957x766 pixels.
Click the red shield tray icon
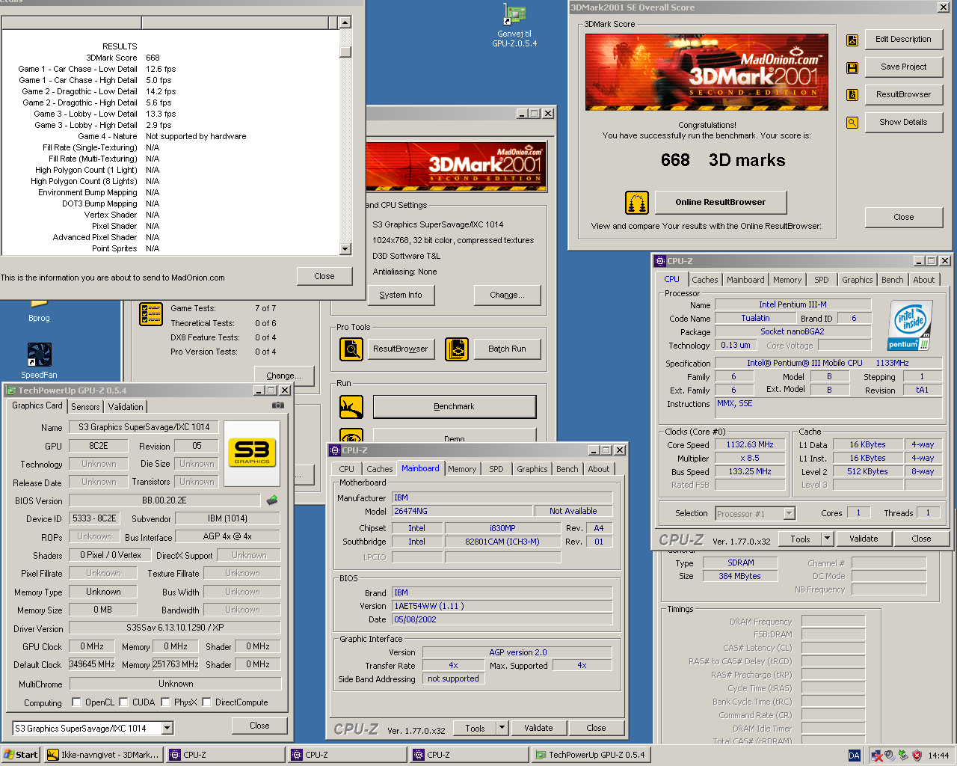point(917,756)
